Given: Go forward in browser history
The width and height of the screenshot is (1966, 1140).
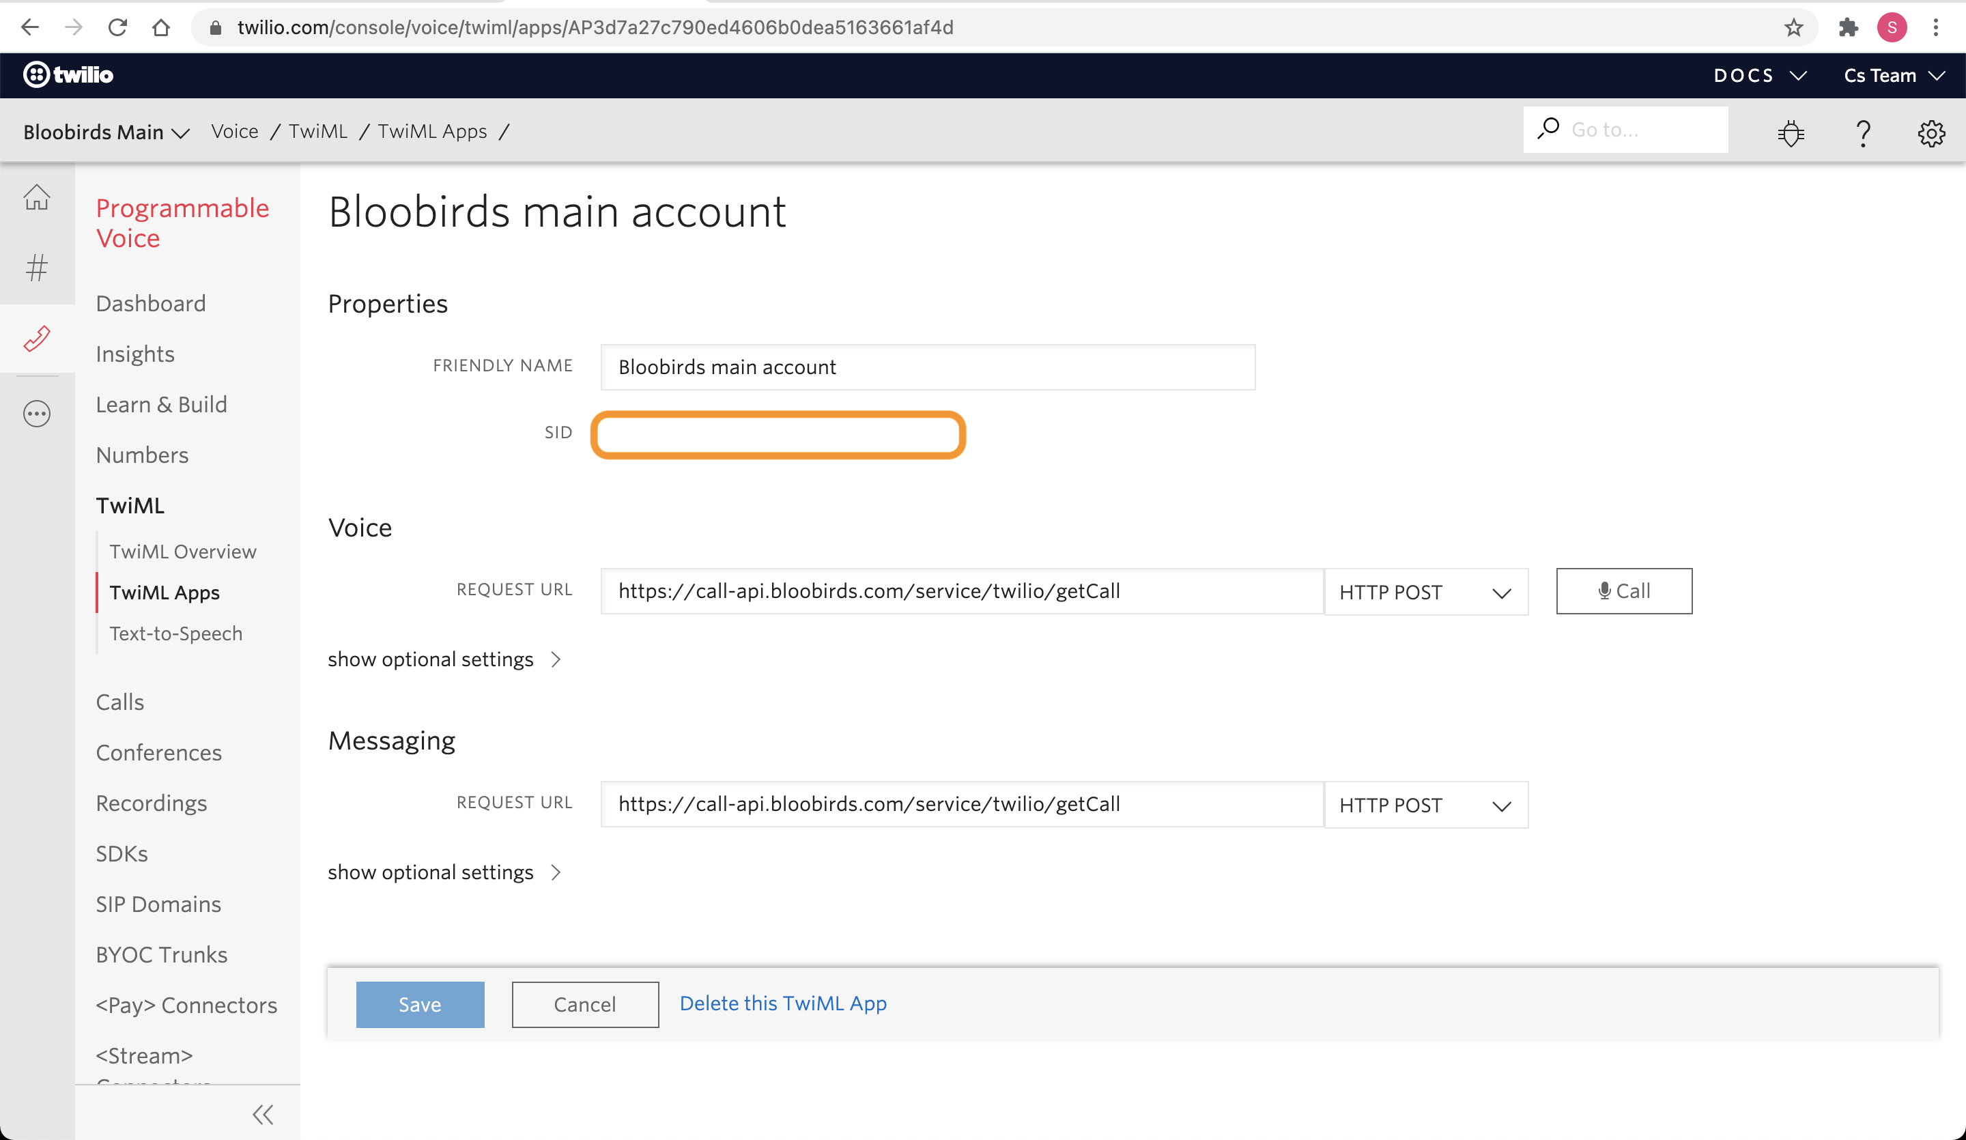Looking at the screenshot, I should 73,27.
